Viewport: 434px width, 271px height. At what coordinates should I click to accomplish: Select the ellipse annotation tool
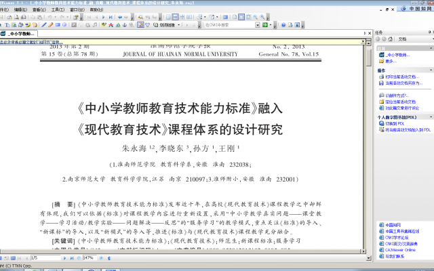coord(64,25)
